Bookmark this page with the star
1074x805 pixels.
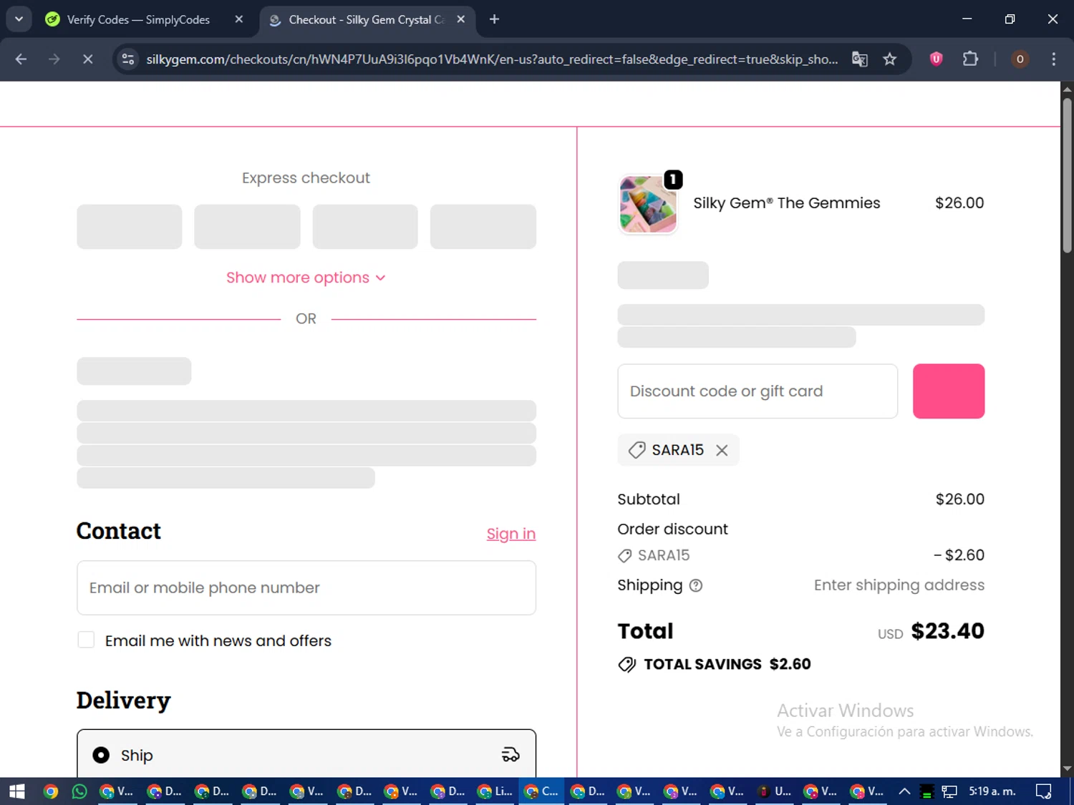click(890, 59)
